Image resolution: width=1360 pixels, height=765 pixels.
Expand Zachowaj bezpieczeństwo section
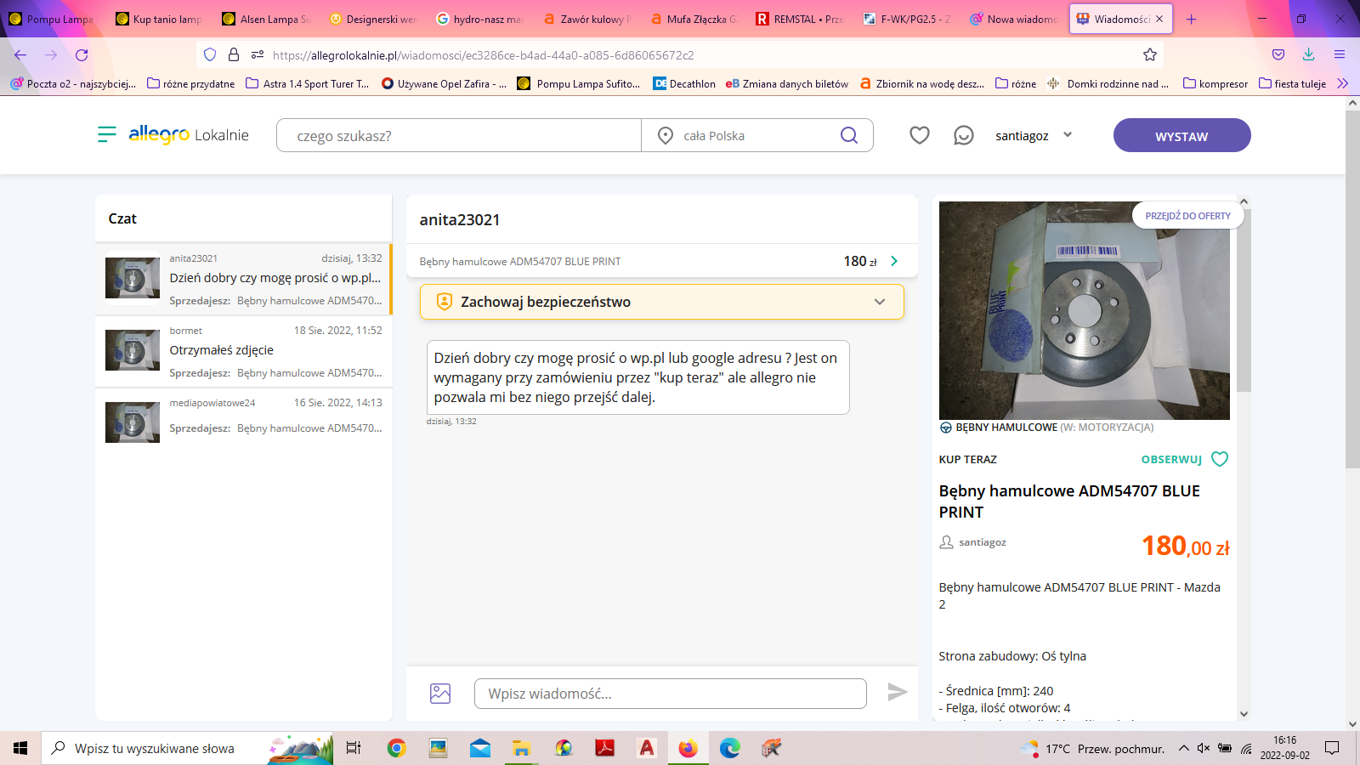(880, 302)
